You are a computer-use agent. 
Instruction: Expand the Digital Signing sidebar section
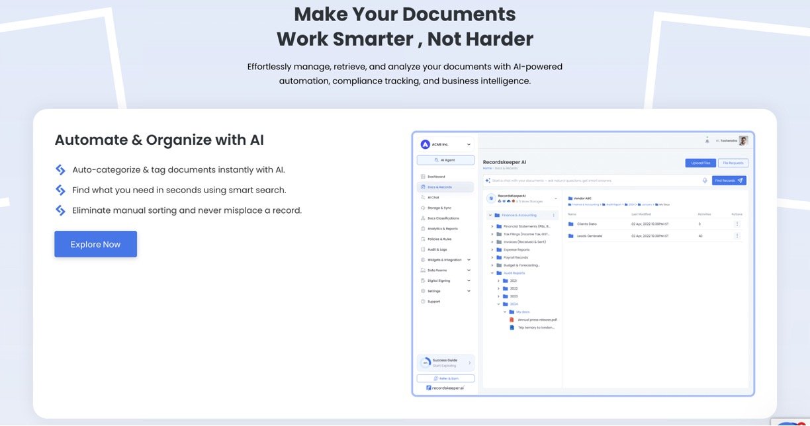[x=469, y=280]
